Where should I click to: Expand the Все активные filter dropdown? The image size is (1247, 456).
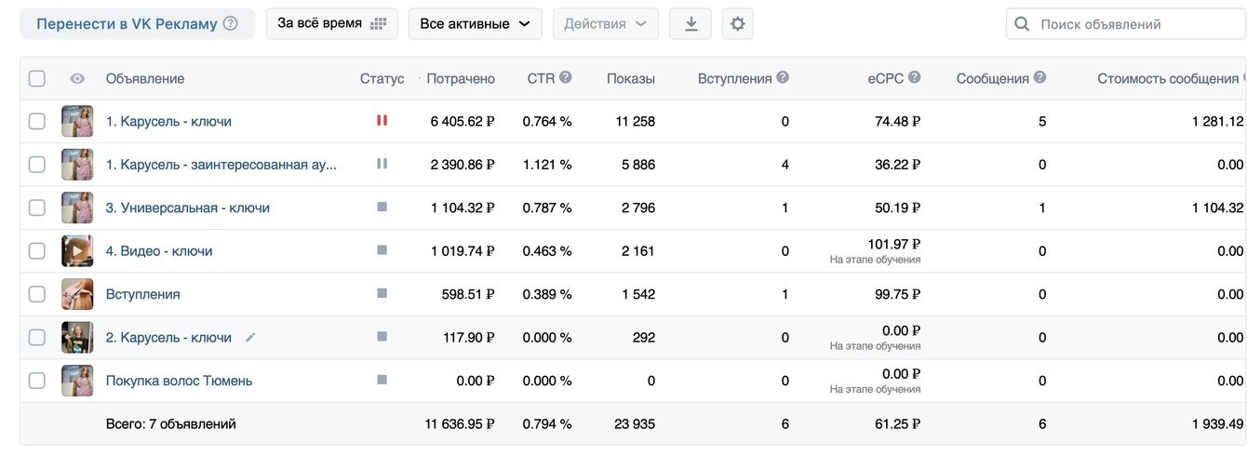[x=475, y=24]
